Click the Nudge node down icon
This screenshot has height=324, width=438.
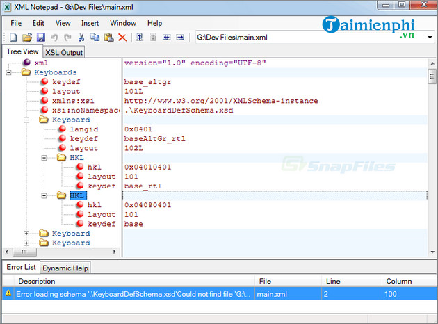click(153, 37)
